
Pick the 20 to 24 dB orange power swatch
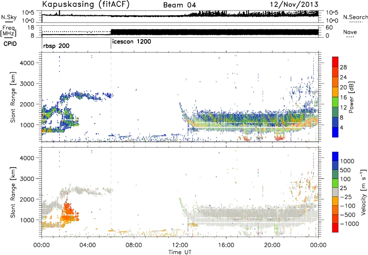(335, 82)
